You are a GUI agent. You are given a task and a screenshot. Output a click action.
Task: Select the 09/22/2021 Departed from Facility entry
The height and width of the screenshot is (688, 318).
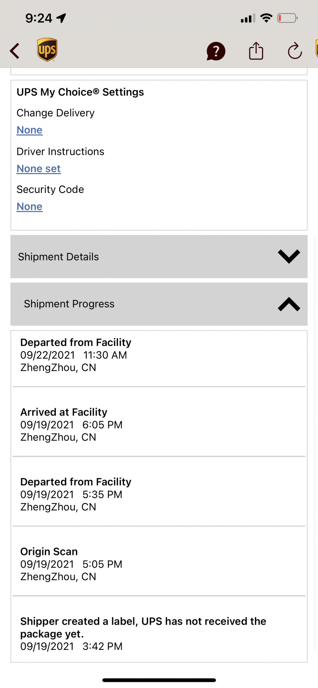pos(76,355)
